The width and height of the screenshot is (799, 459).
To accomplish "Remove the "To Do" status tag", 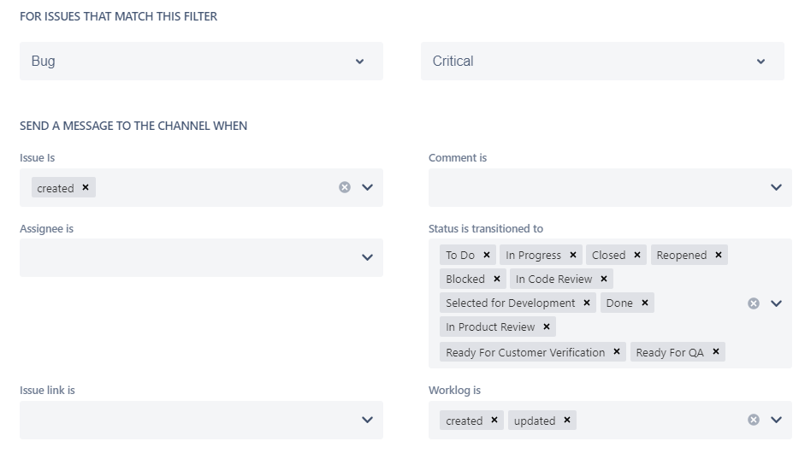I will (x=487, y=255).
